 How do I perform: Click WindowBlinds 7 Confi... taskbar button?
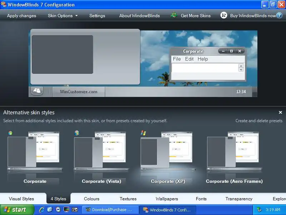(168, 210)
